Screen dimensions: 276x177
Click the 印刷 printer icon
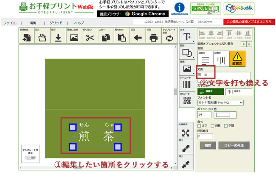pyautogui.click(x=154, y=37)
